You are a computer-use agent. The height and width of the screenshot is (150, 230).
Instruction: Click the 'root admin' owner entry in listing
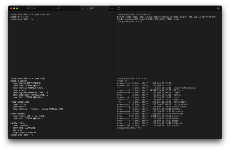point(141,85)
